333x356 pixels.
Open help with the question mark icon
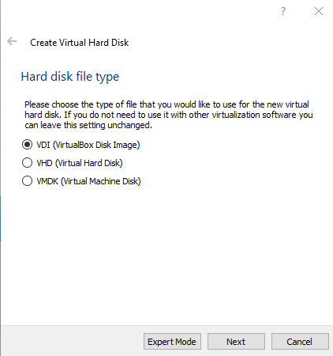coord(283,11)
